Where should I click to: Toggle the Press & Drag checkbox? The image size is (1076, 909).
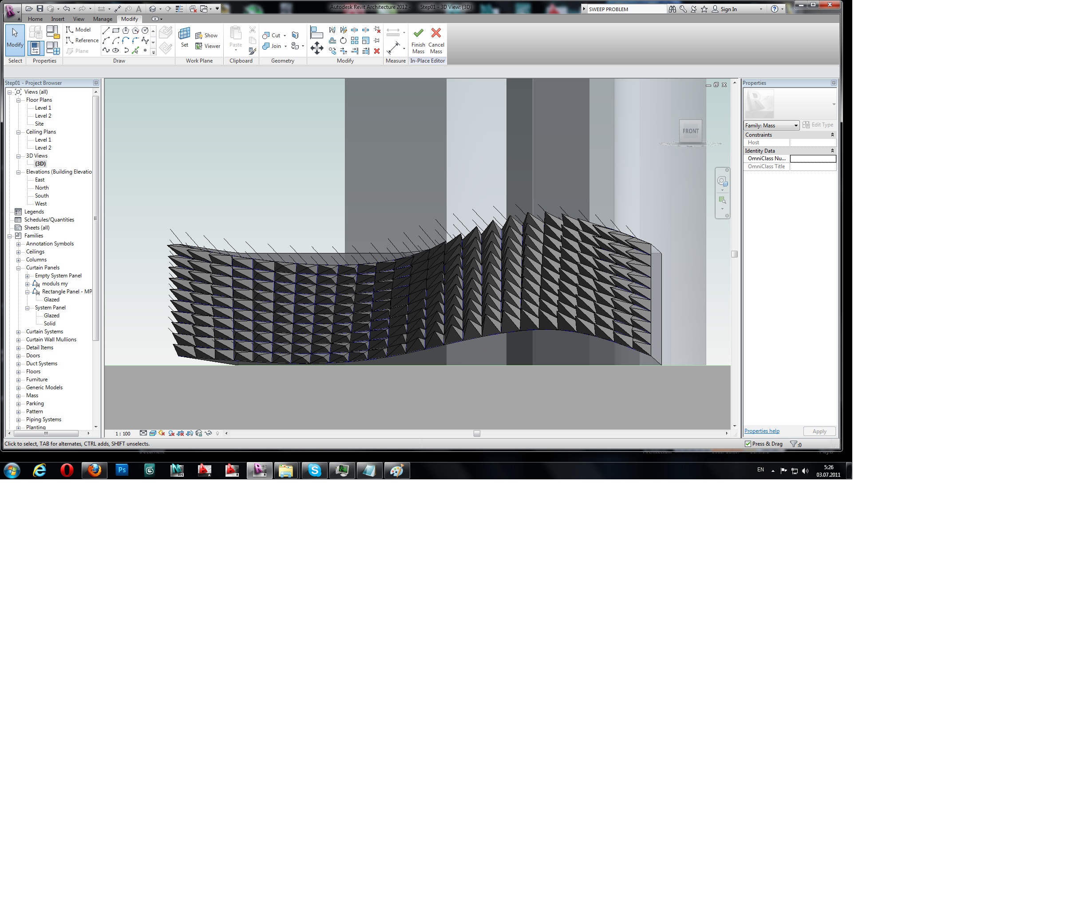[x=748, y=444]
